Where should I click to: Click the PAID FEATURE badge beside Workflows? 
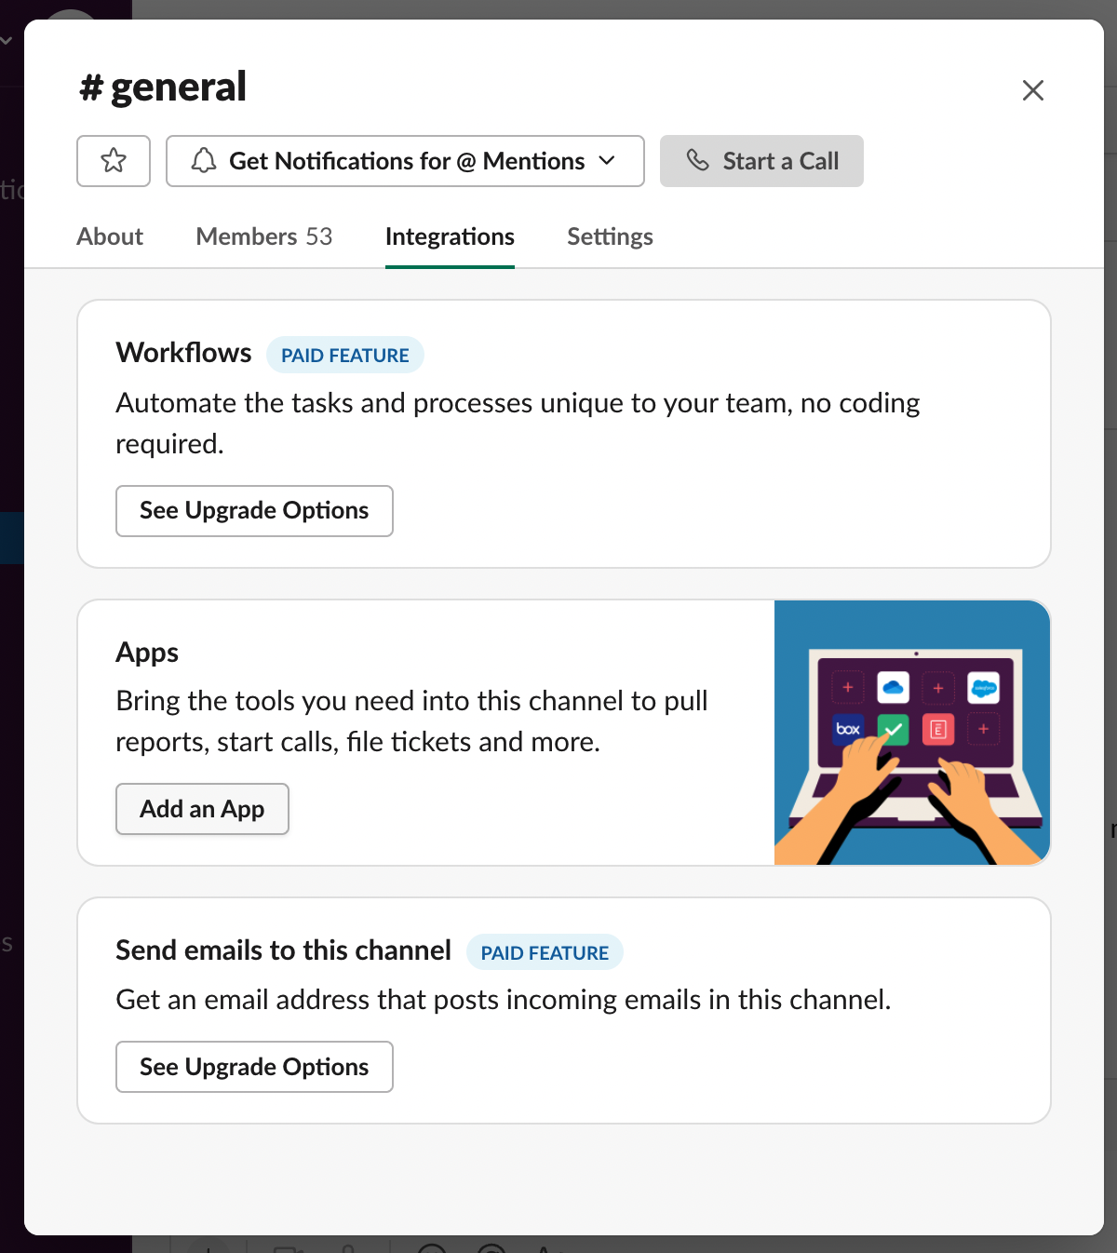pos(345,356)
